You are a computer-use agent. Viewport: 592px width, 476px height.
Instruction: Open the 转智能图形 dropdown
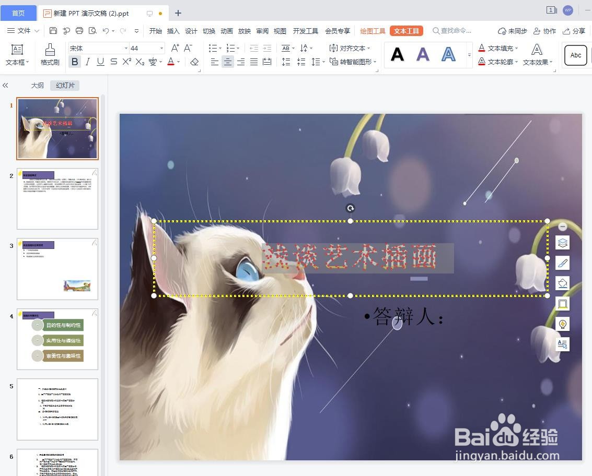[x=353, y=62]
